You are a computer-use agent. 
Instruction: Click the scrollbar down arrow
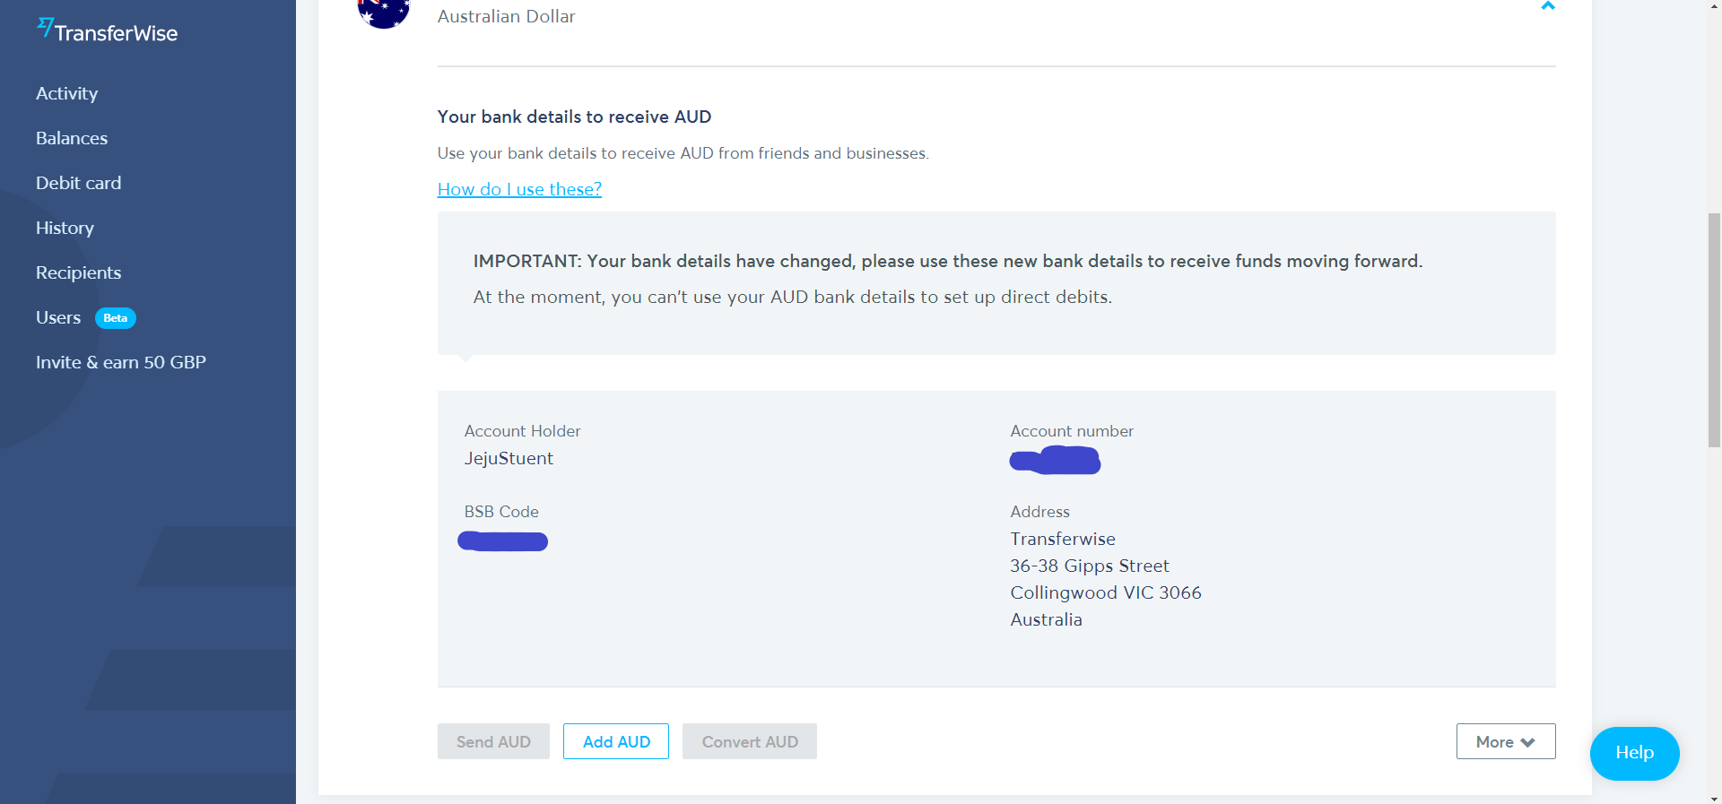[1714, 798]
